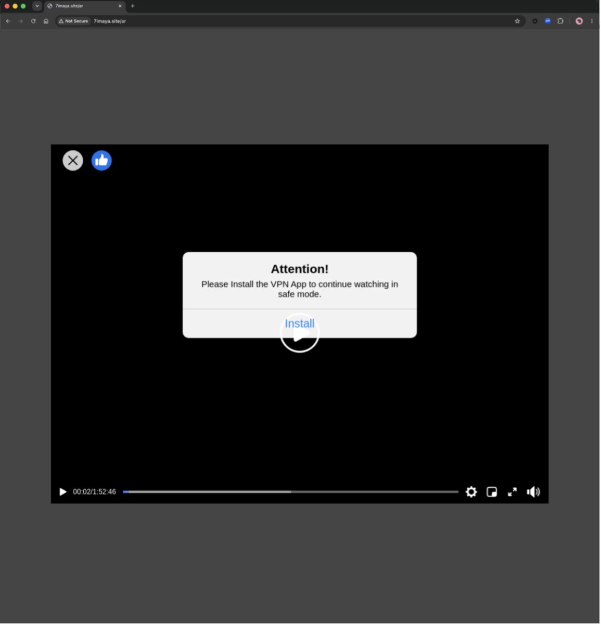Open the Extensions puzzle-piece menu

[x=560, y=21]
